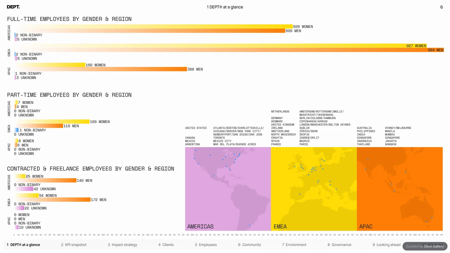Click the 626 WOMEN bar for Americas
This screenshot has height=253, width=450.
click(x=153, y=27)
